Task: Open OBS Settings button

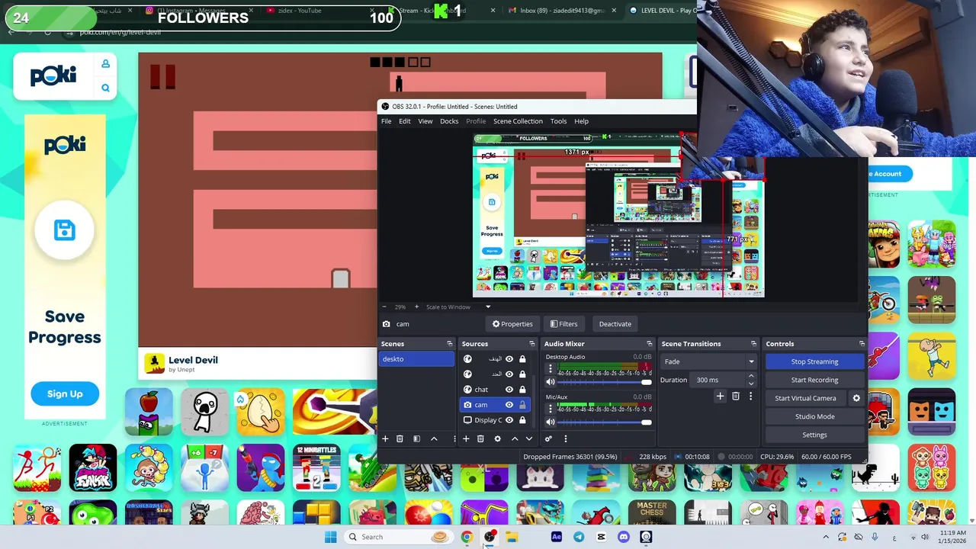Action: (814, 435)
